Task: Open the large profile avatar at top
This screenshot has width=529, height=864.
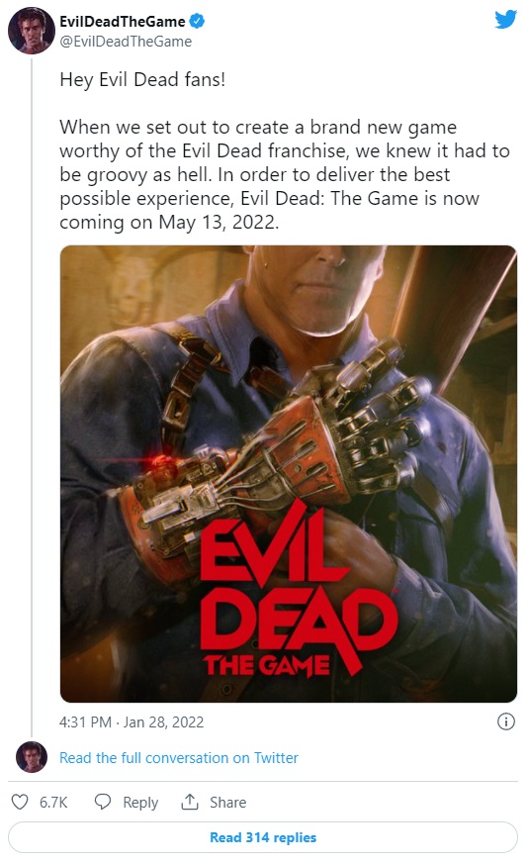Action: [32, 31]
